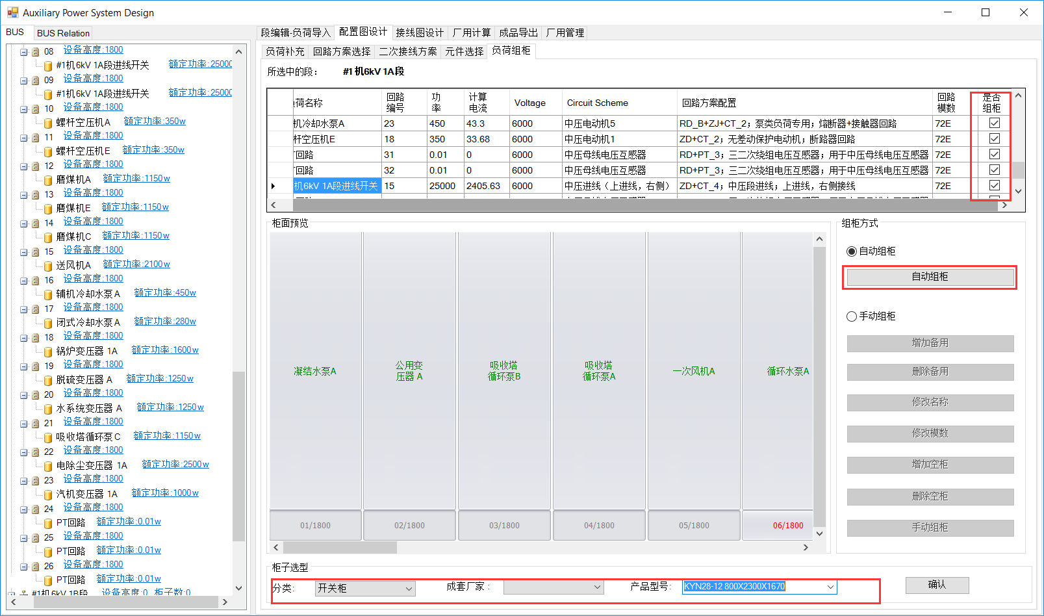Click the yellow icon beside 汽机变压器 1A
The width and height of the screenshot is (1044, 616).
(48, 494)
